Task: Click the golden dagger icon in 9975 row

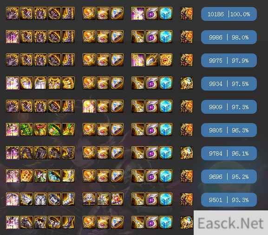Action: click(152, 60)
